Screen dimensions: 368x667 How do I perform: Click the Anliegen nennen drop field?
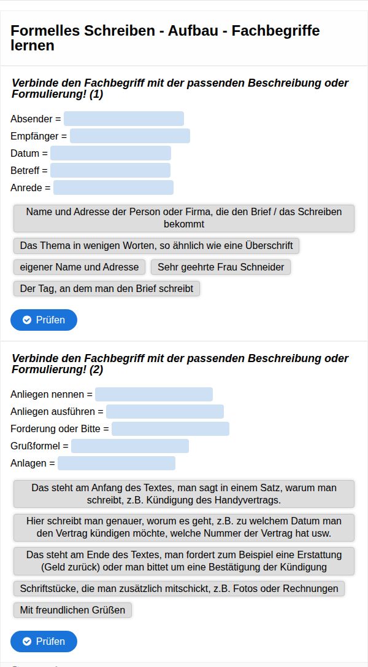click(x=153, y=394)
